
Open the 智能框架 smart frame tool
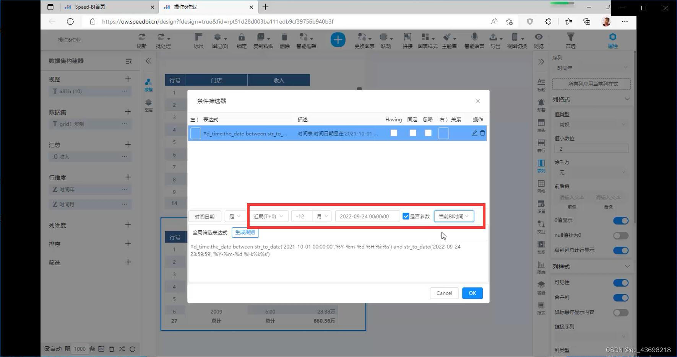[306, 40]
